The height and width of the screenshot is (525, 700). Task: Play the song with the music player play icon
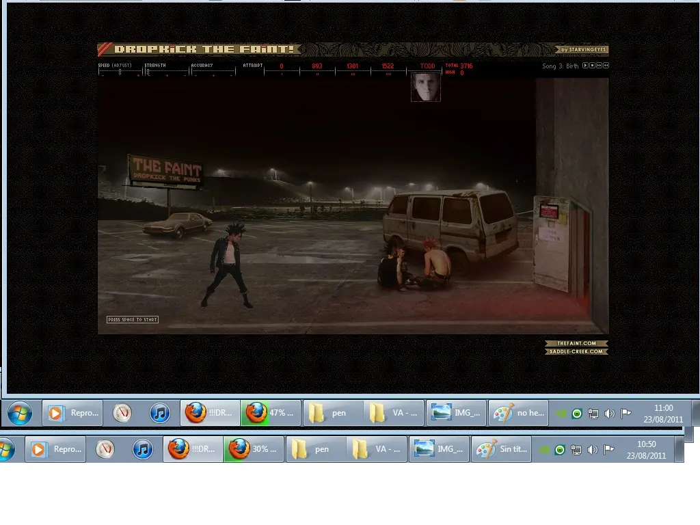[585, 65]
